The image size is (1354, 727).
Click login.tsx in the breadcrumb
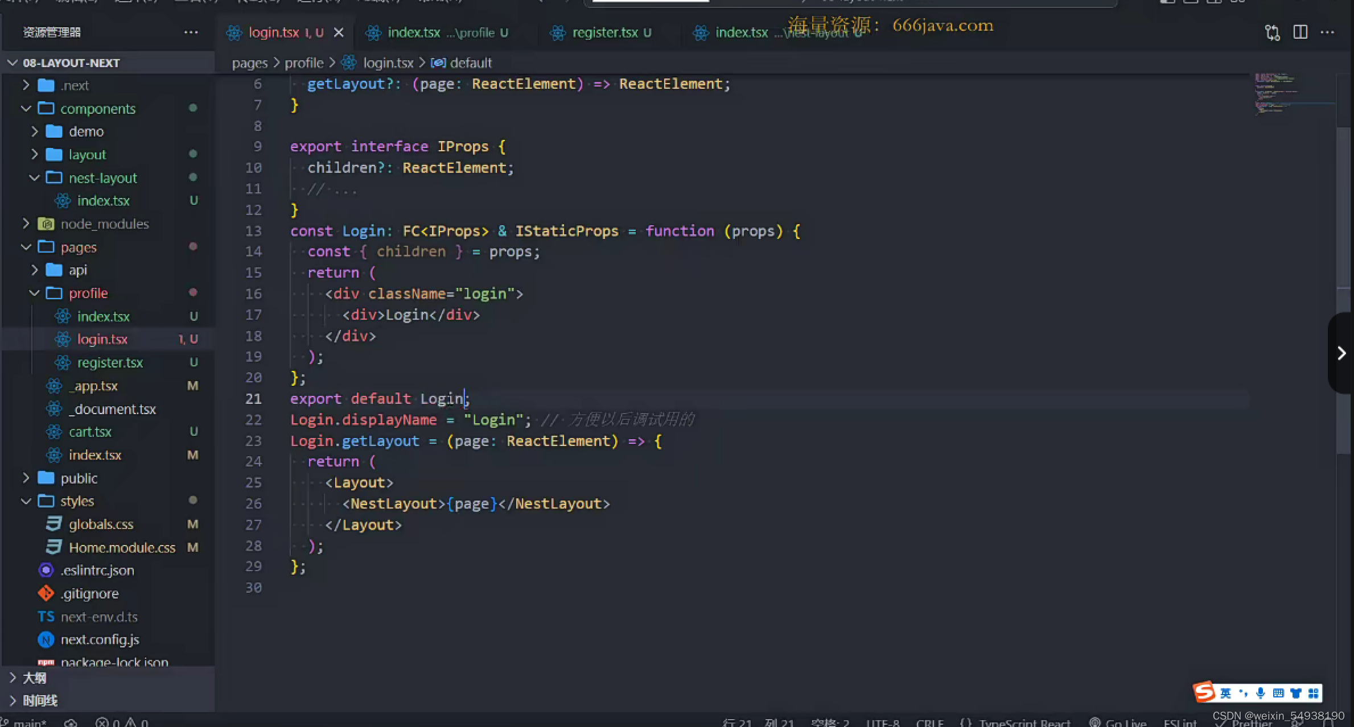388,63
